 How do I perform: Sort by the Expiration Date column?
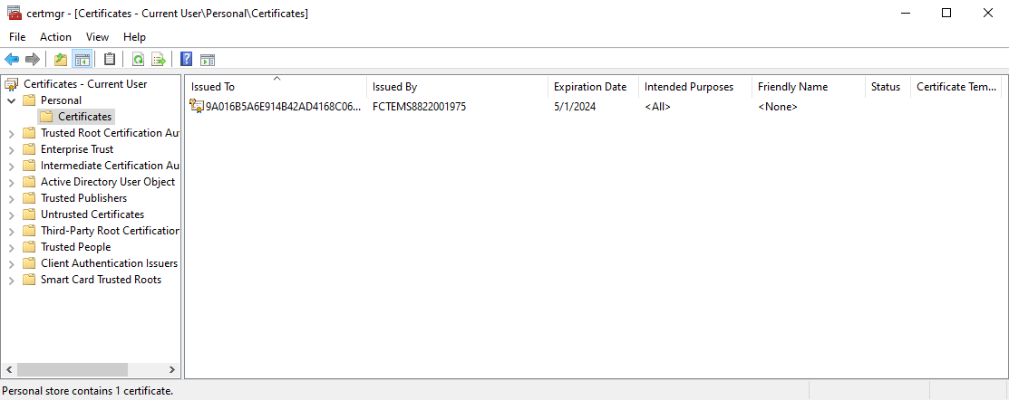pos(589,87)
